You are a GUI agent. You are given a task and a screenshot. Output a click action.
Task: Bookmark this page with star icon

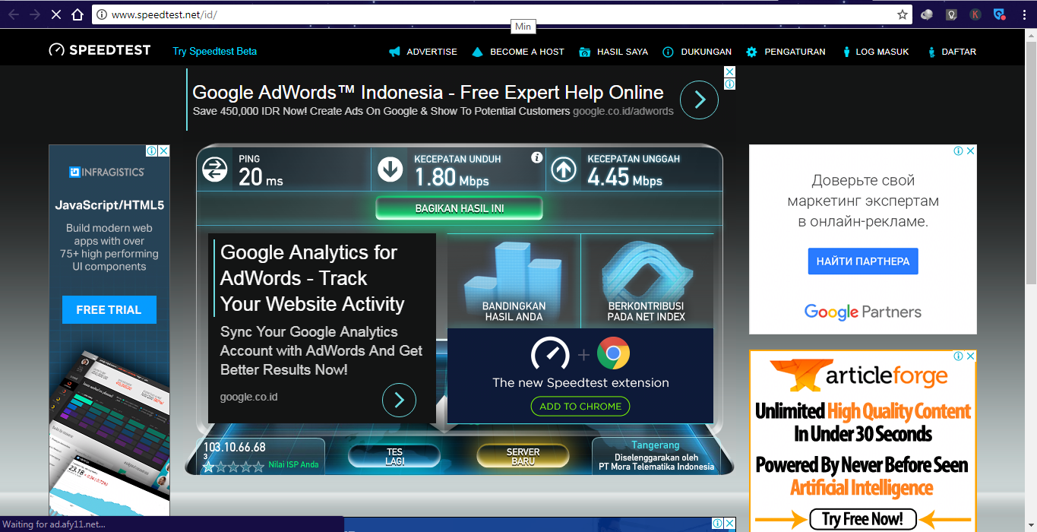(x=902, y=14)
